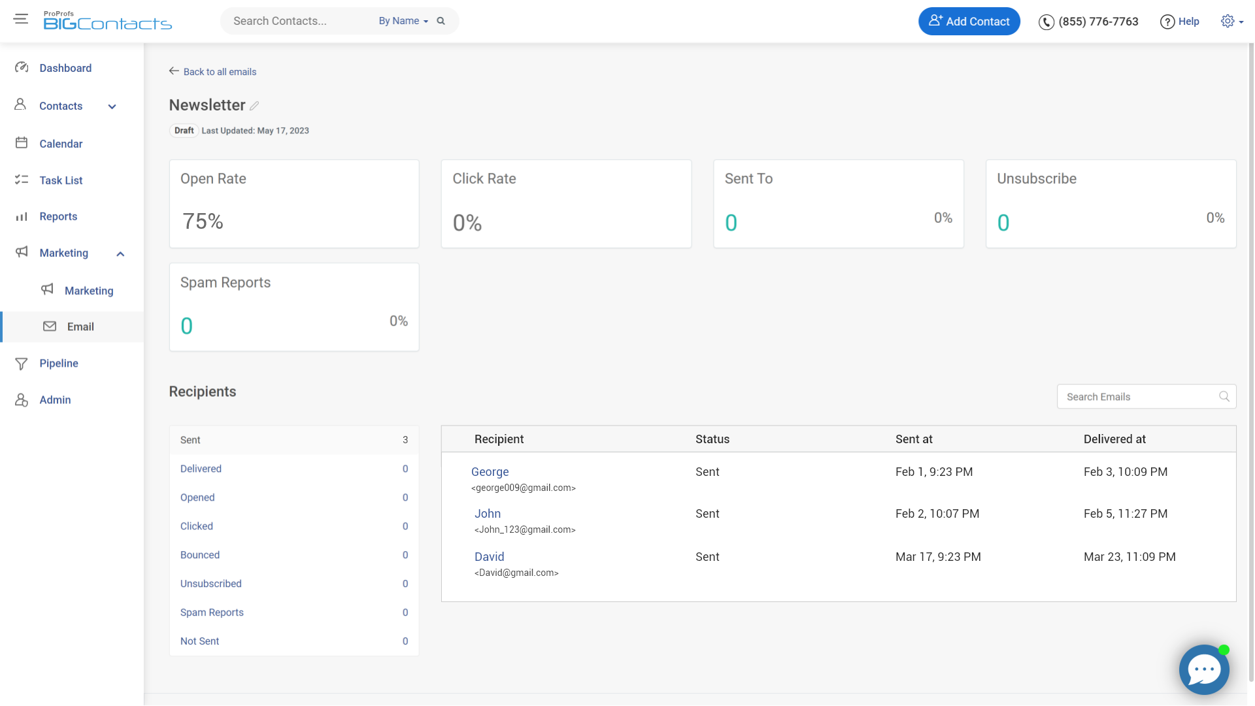Open the Reports icon in sidebar
This screenshot has height=706, width=1255.
[x=21, y=216]
